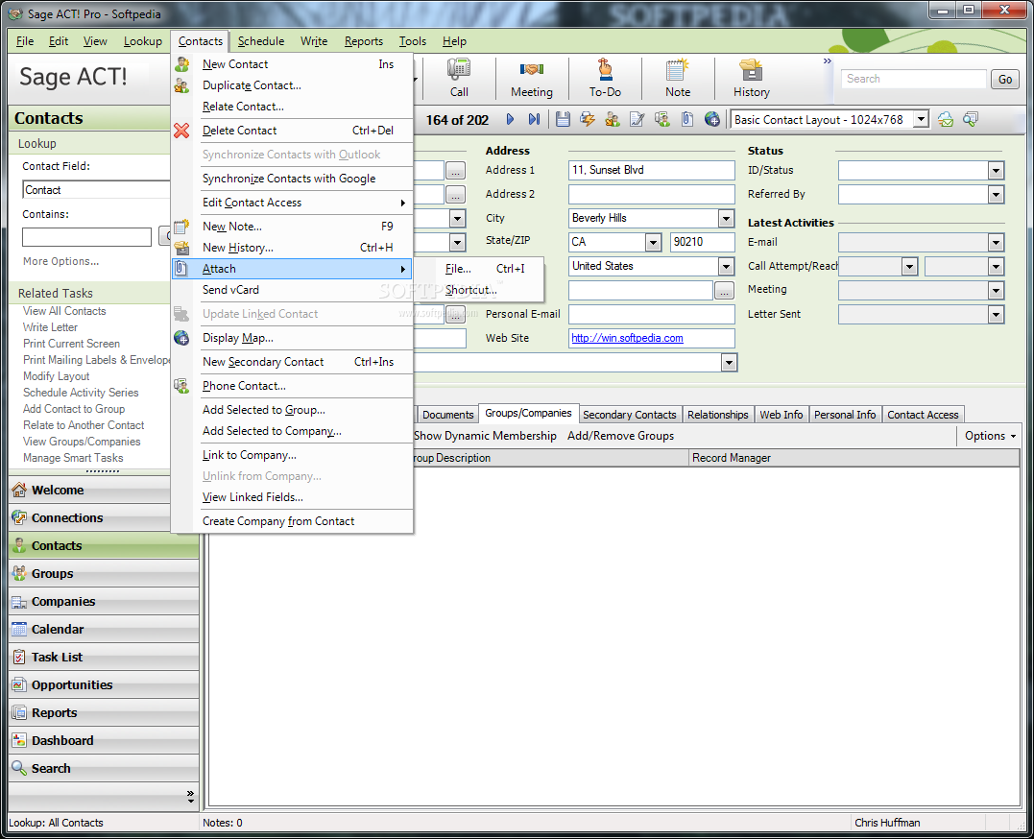The height and width of the screenshot is (839, 1034).
Task: Select Synchronize Contacts with Google
Action: (292, 179)
